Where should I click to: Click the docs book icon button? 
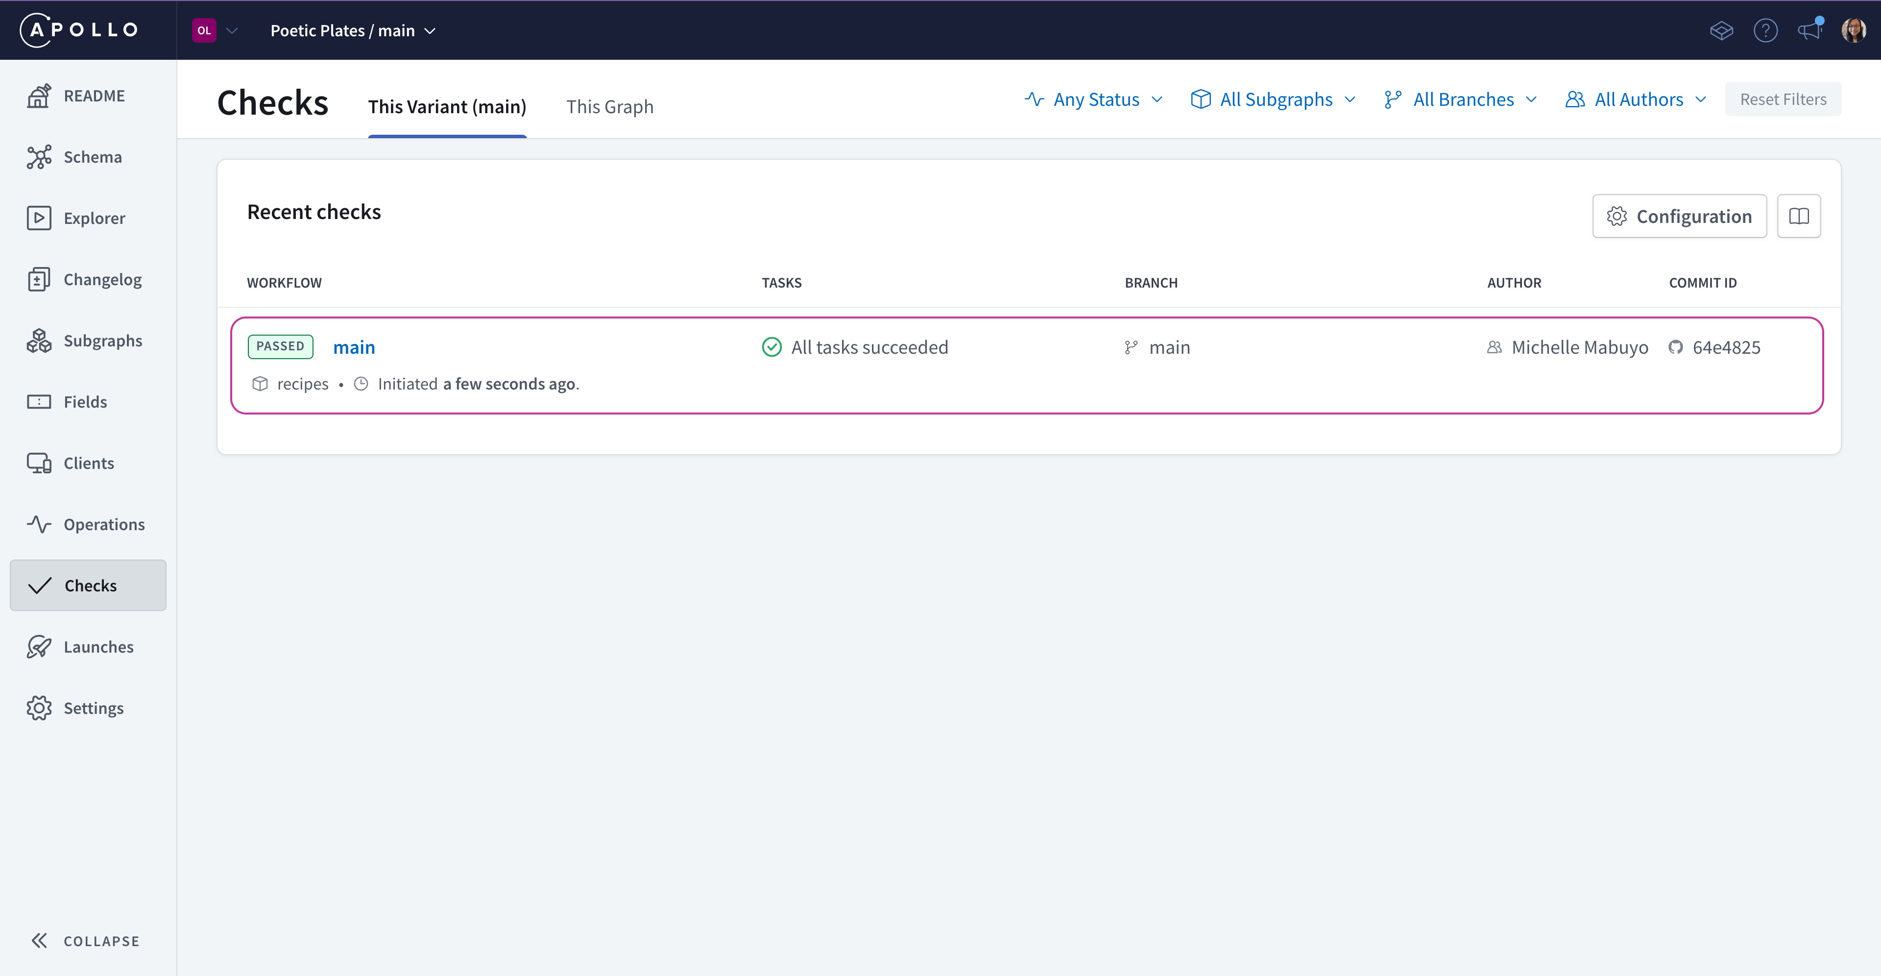(x=1799, y=216)
